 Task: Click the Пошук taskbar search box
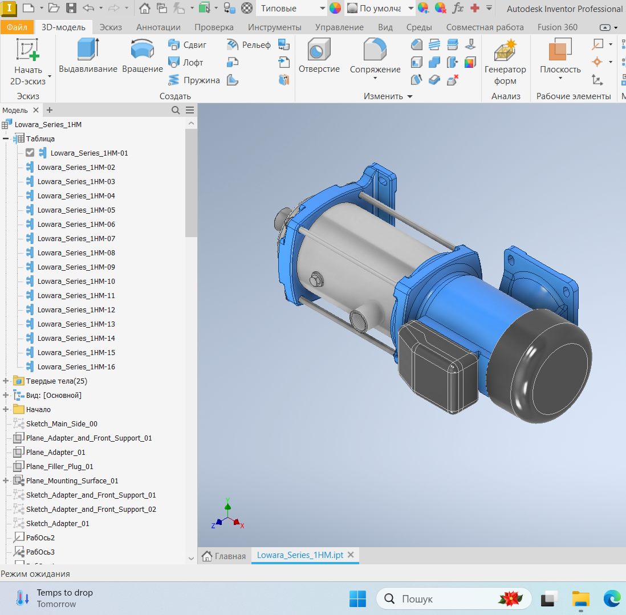coord(453,598)
